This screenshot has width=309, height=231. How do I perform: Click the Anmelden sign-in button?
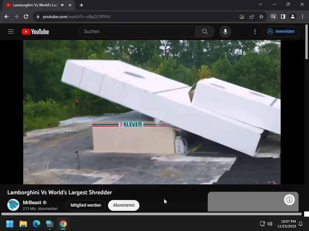(x=281, y=31)
